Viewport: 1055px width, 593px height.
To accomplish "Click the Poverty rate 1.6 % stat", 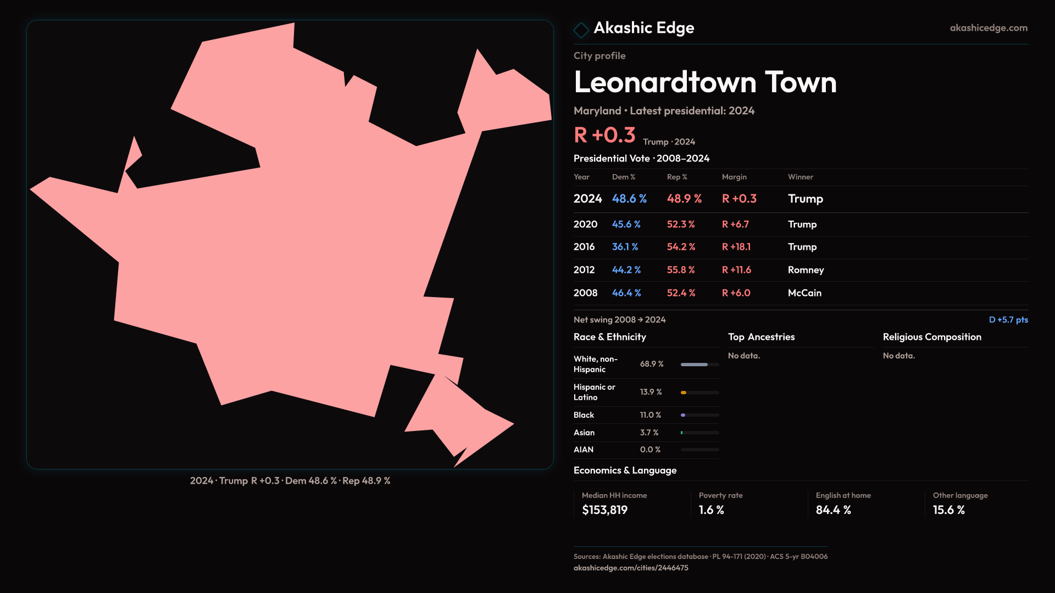I will (x=711, y=510).
